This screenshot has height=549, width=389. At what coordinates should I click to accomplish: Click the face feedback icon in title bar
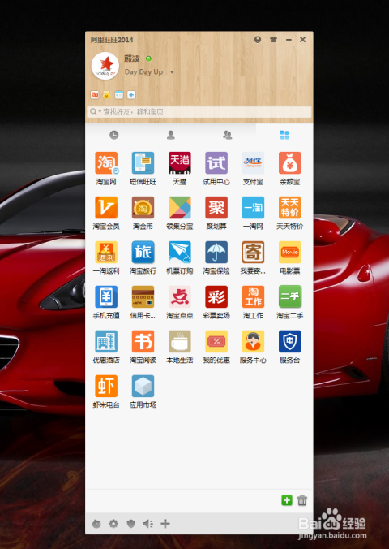(258, 40)
